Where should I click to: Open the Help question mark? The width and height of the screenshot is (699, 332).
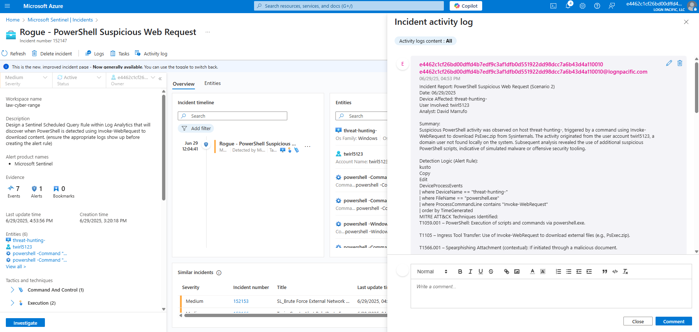tap(597, 6)
